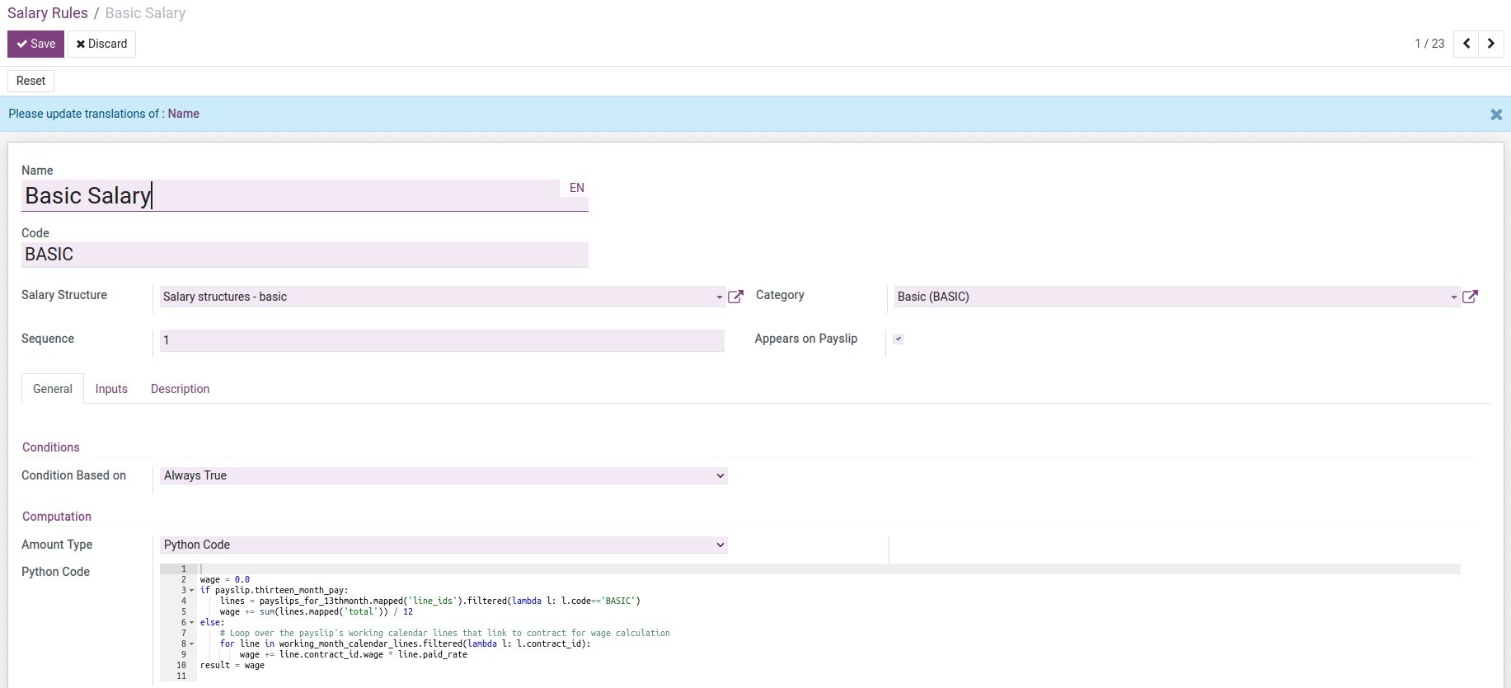Collapse the if block fold arrow on line 3
This screenshot has width=1511, height=688.
point(192,591)
